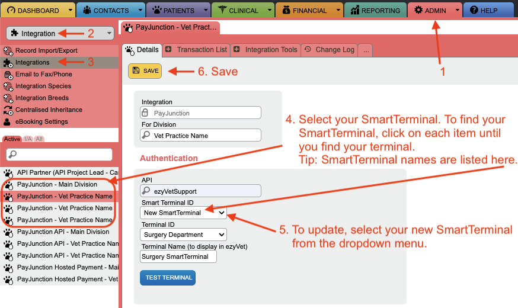Expand the Financial dropdown arrow
The width and height of the screenshot is (518, 308).
(x=338, y=10)
